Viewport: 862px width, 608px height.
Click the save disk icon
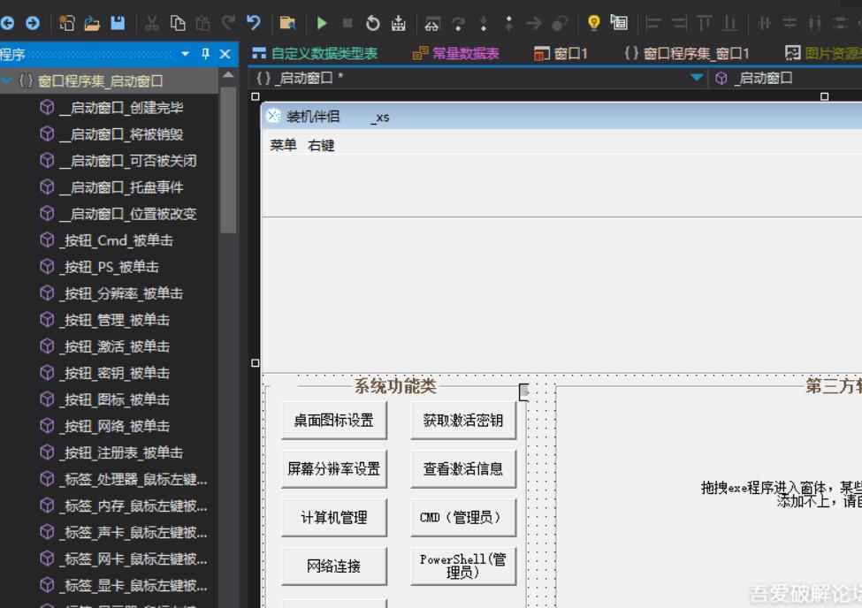point(118,23)
